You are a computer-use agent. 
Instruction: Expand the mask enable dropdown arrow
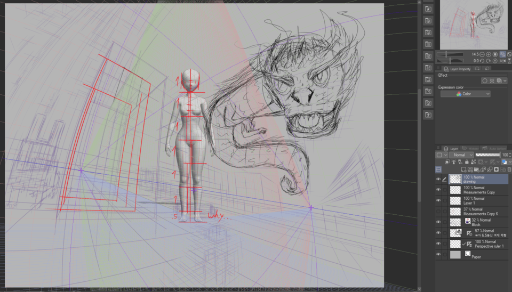click(486, 162)
